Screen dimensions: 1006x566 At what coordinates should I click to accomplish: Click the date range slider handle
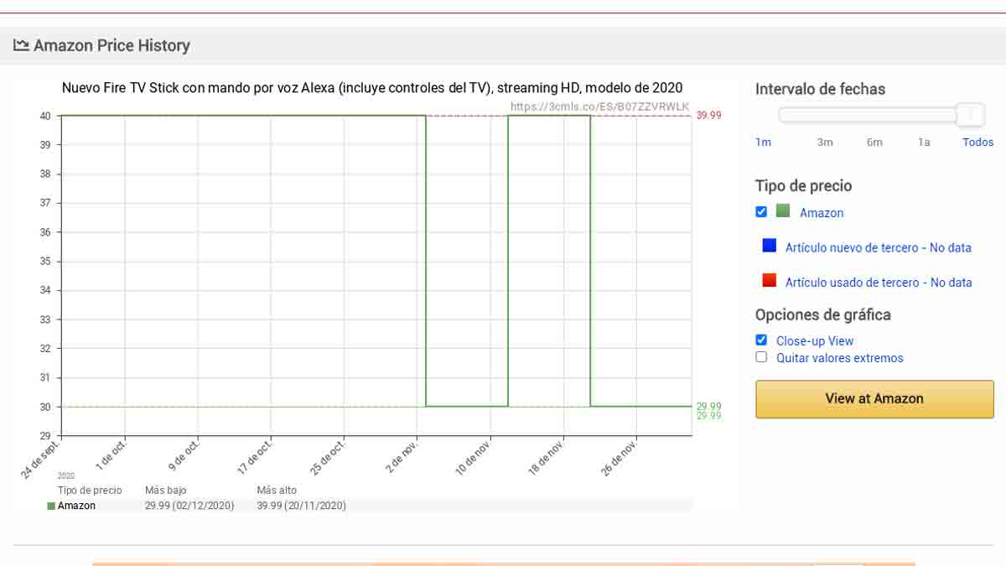tap(970, 115)
